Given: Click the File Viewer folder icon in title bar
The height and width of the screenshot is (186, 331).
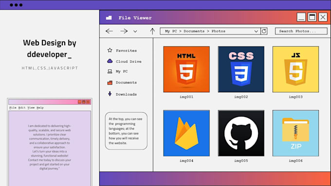Looking at the screenshot, I should (109, 17).
